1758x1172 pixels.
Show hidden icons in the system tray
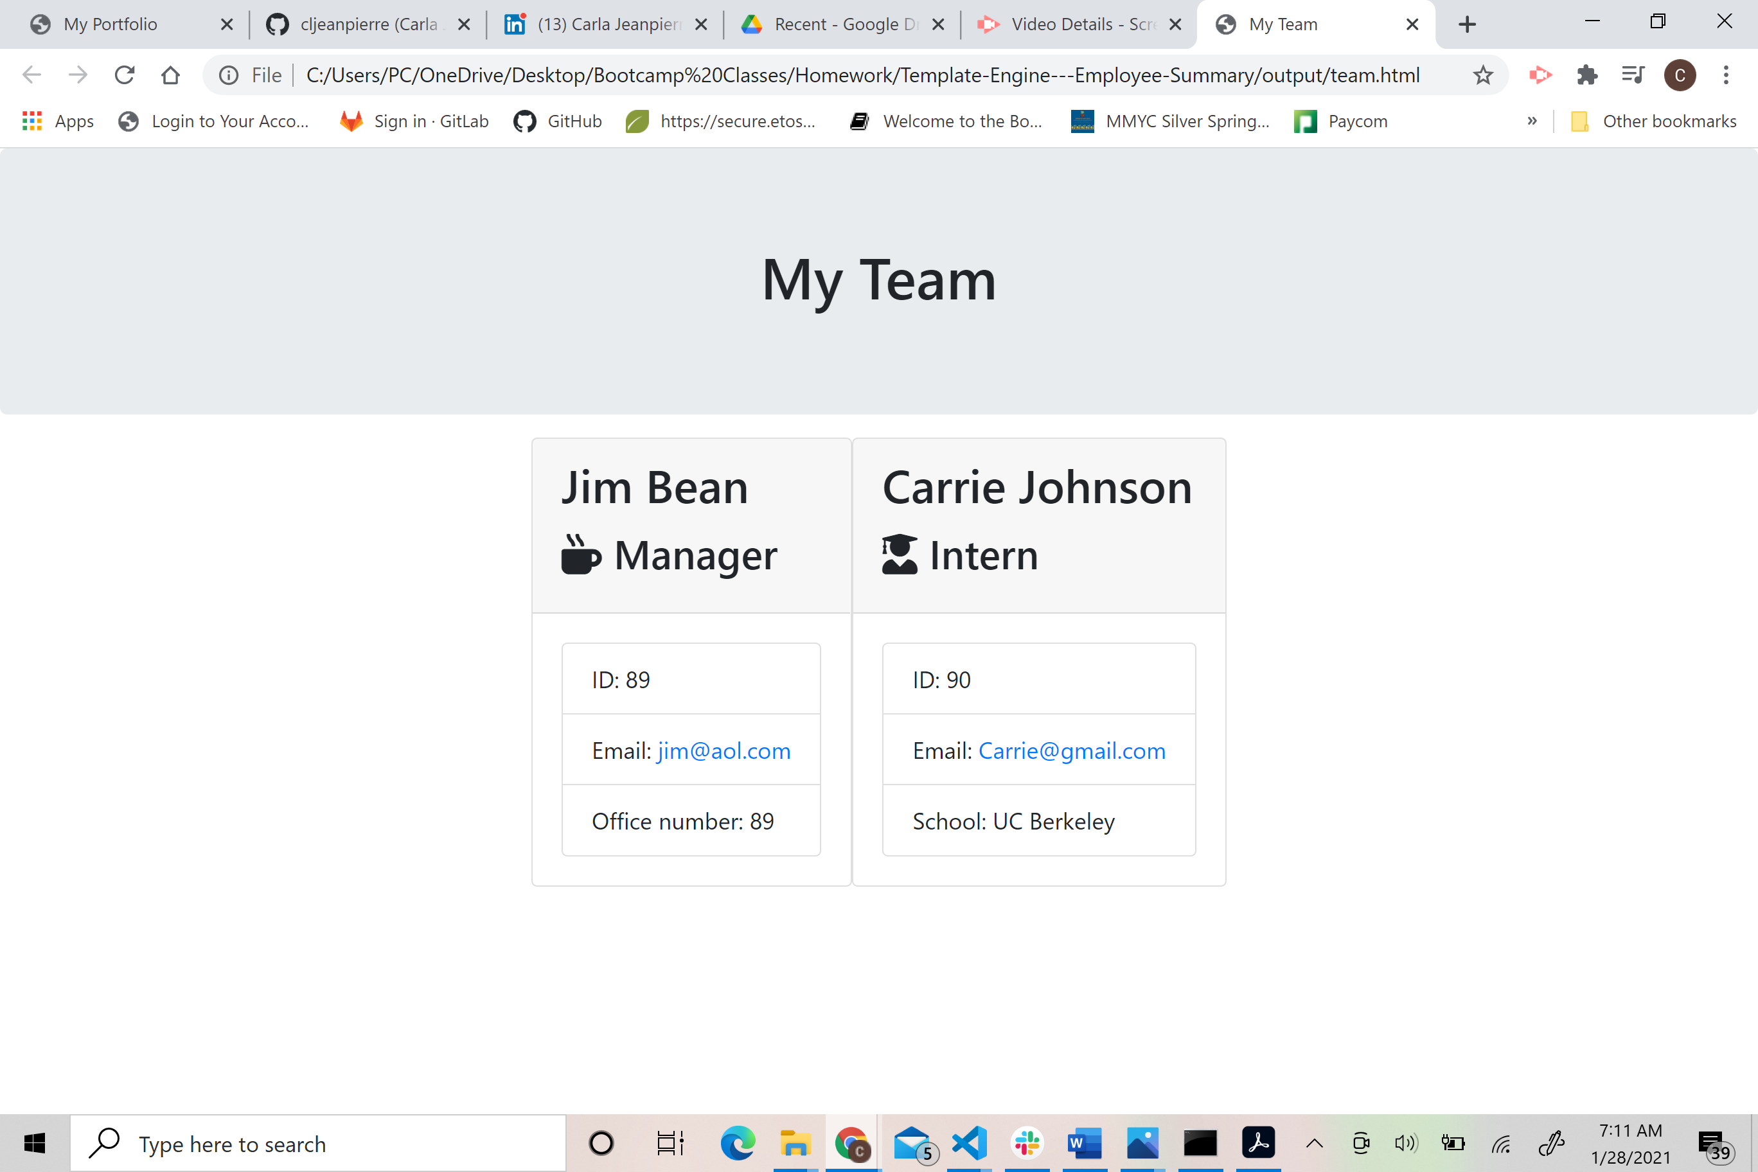pyautogui.click(x=1314, y=1143)
